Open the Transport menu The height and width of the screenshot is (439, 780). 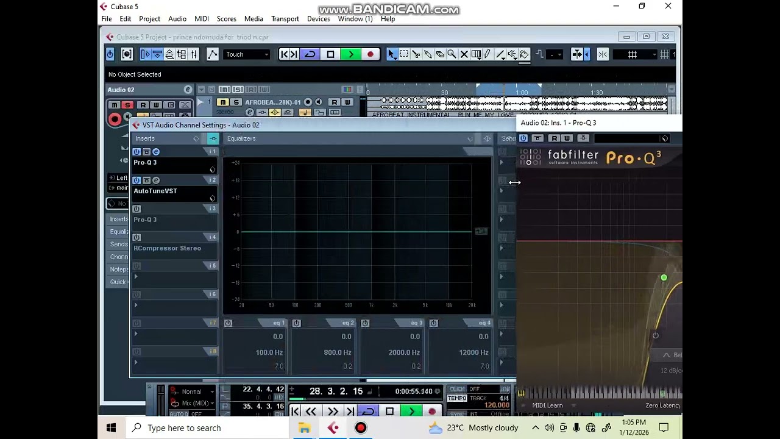[x=285, y=19]
